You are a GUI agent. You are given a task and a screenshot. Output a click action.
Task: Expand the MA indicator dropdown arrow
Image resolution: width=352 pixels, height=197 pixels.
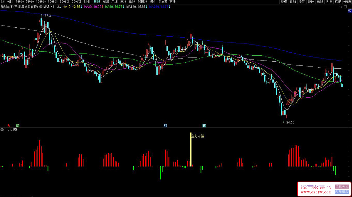(41, 7)
